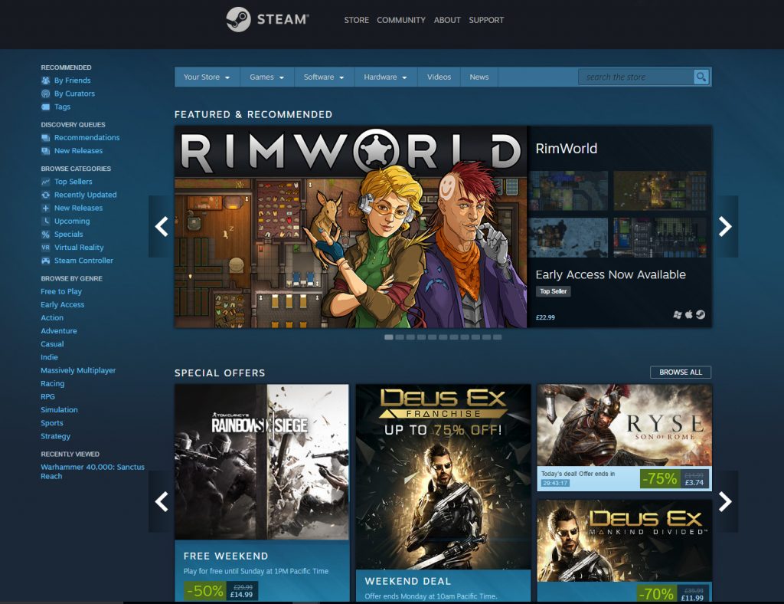Select the last carousel page indicator
Image resolution: width=784 pixels, height=604 pixels.
click(x=497, y=337)
